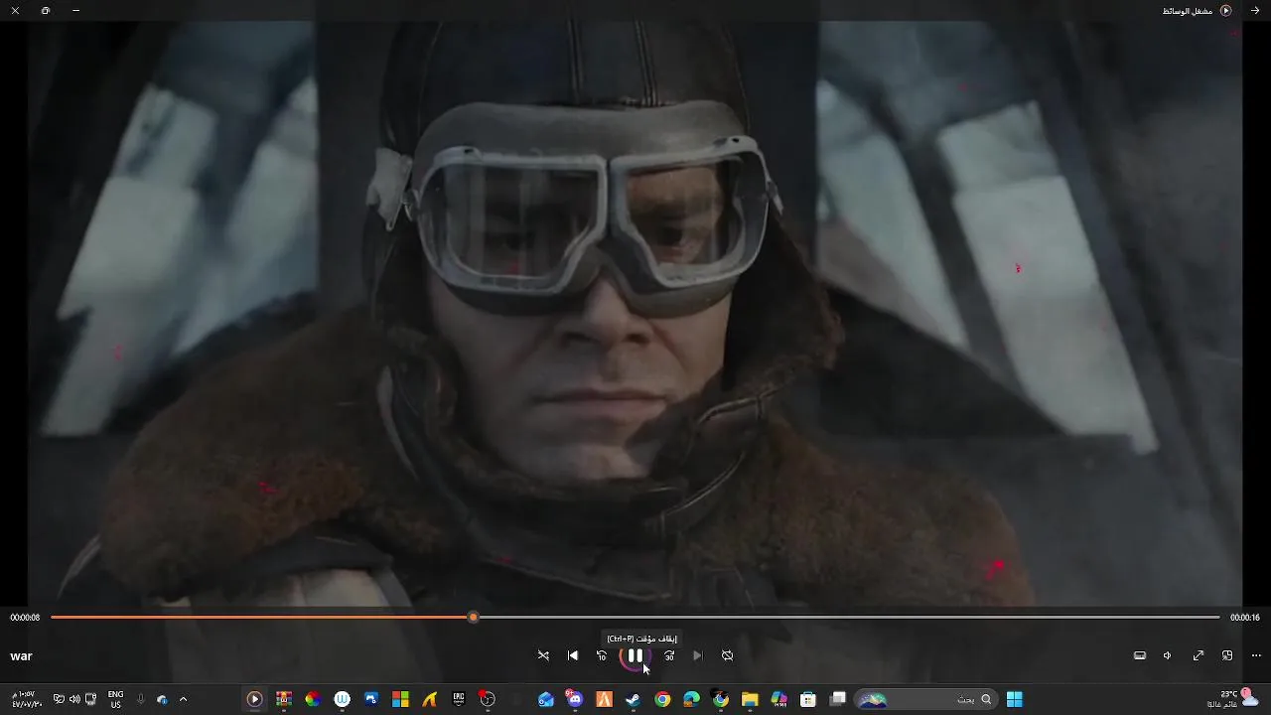Open the color wheel app on taskbar
Screen dimensions: 1271x715
(313, 699)
